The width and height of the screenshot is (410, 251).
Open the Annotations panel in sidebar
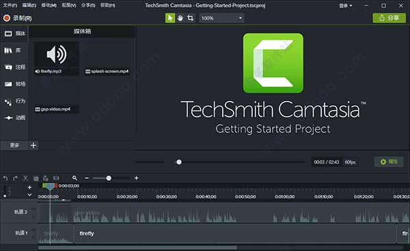point(15,68)
